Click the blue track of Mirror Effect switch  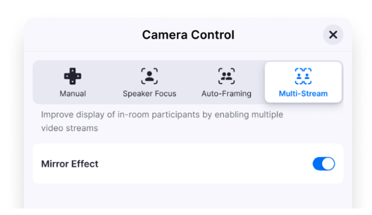pyautogui.click(x=317, y=164)
